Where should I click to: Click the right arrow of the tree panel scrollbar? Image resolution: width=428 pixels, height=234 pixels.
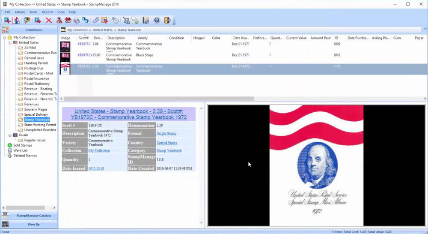(54, 208)
